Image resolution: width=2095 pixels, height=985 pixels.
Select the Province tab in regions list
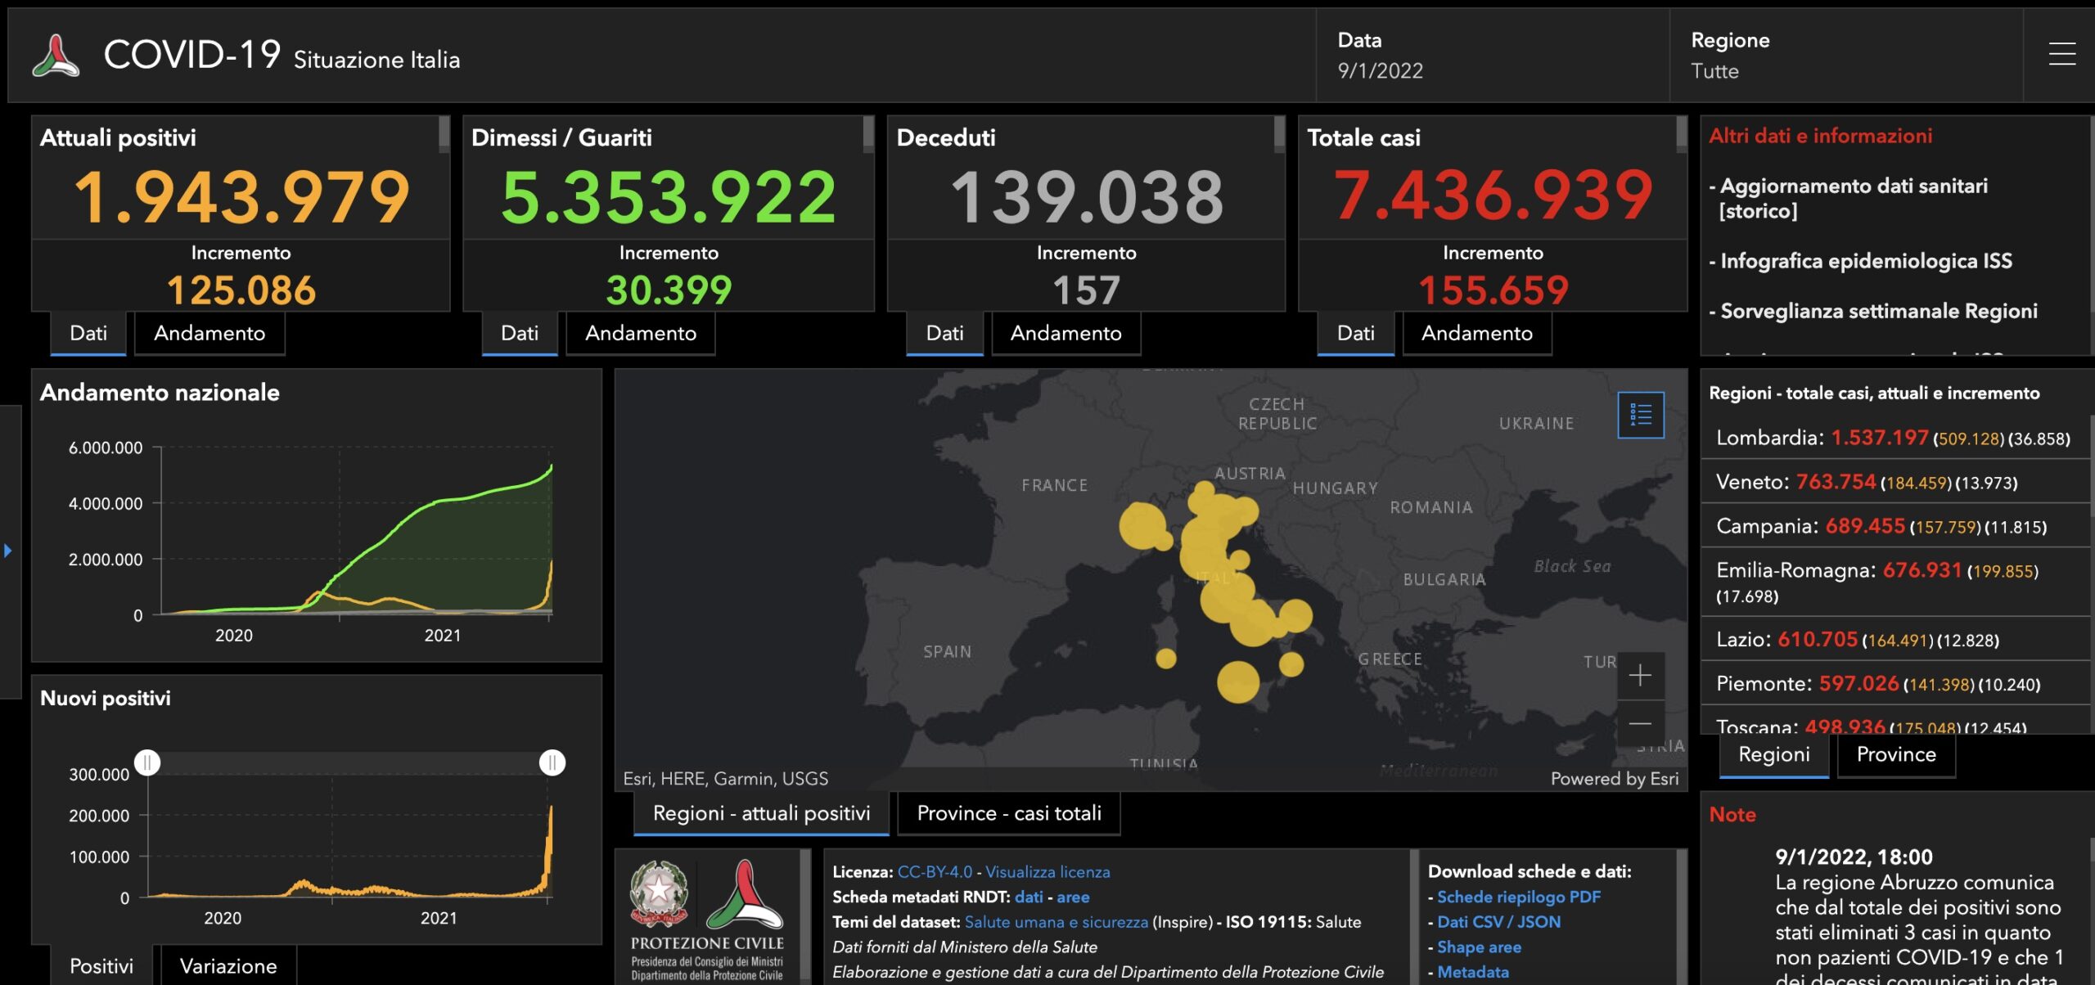[x=1895, y=754]
